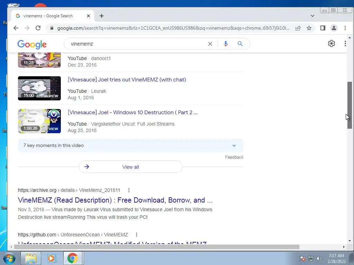Click the Chrome address bar URL
The width and height of the screenshot is (354, 265).
[173, 28]
